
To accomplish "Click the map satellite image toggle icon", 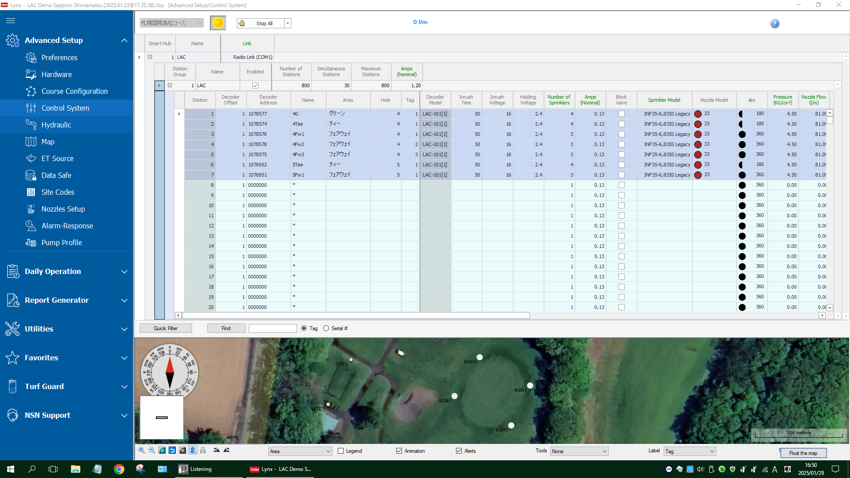I will pos(182,450).
